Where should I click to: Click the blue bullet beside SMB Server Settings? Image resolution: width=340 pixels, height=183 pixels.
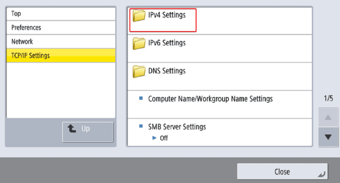click(141, 127)
